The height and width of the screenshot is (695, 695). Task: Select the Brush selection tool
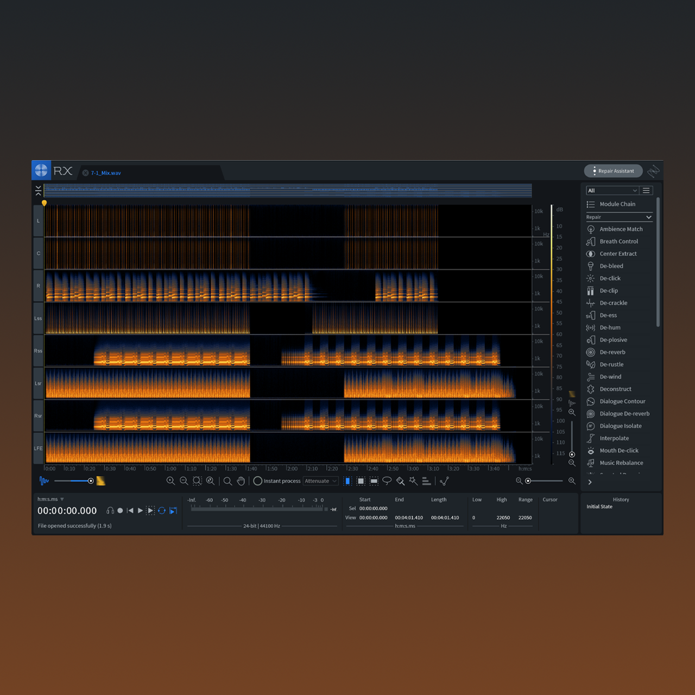coord(401,481)
